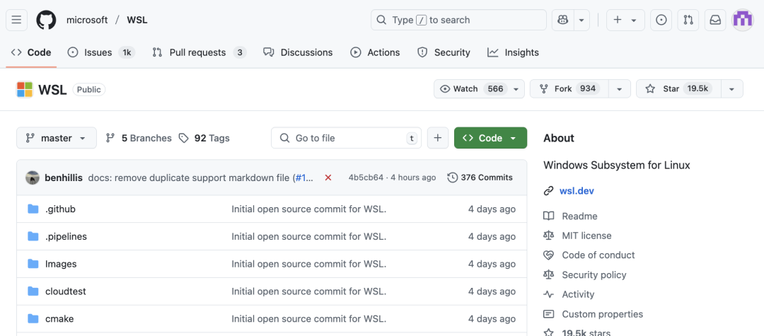Screen dimensions: 764x336
Task: Go to the microsoft organization link
Action: pos(87,20)
